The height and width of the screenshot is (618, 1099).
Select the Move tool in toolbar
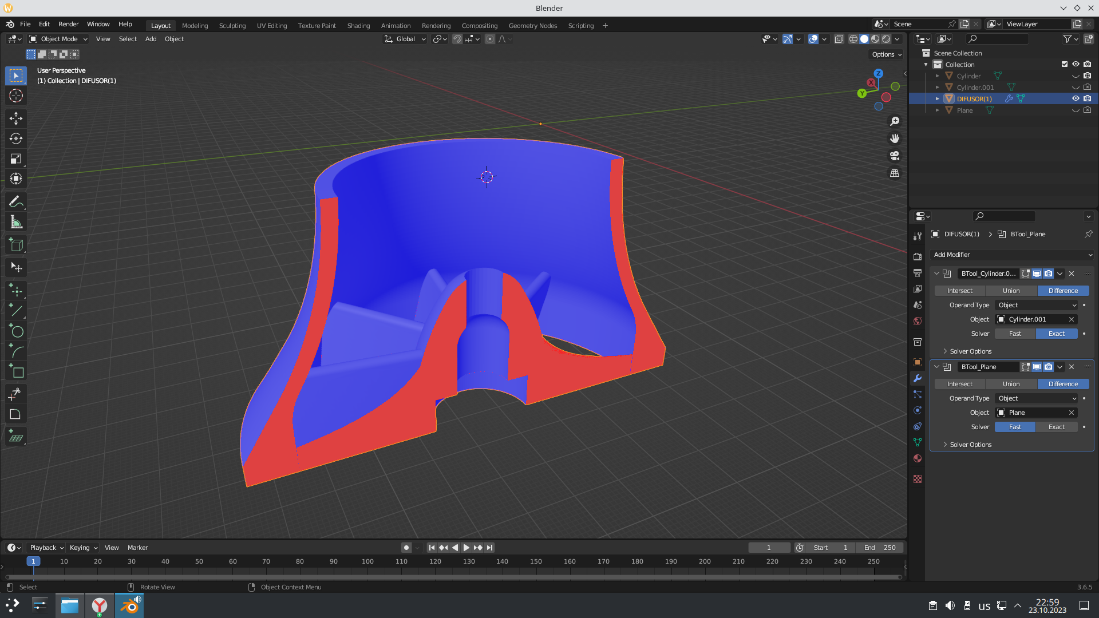click(x=16, y=118)
